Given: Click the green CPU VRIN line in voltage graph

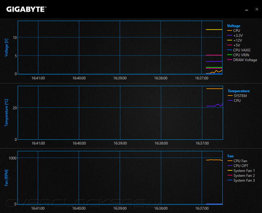Looking at the screenshot, I should [214, 67].
